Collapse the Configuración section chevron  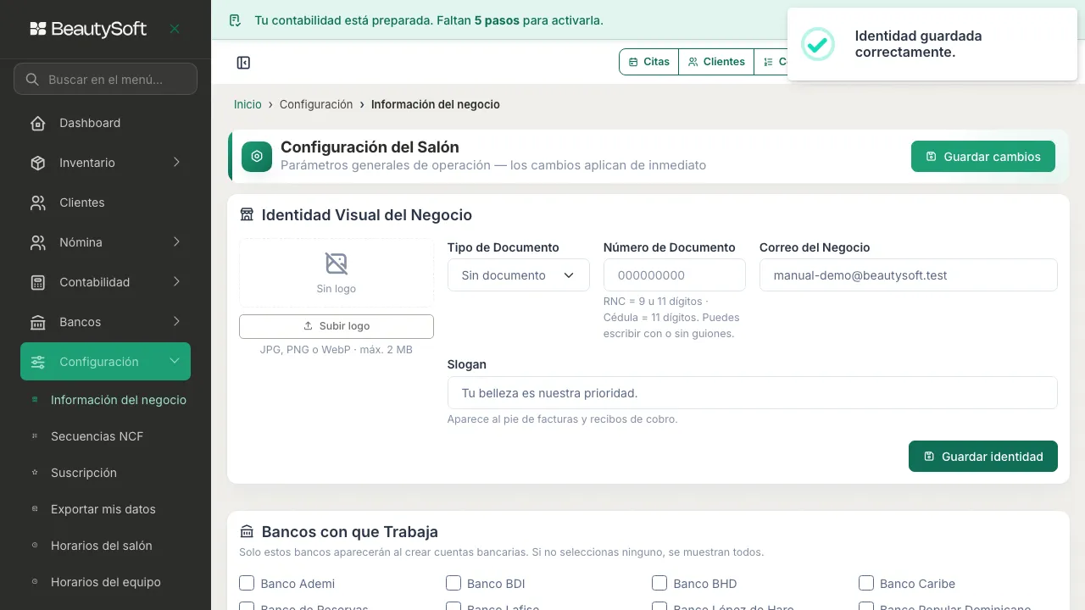(175, 362)
